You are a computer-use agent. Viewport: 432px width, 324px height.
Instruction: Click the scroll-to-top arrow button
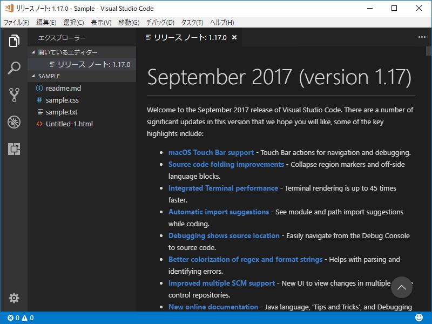coord(402,288)
